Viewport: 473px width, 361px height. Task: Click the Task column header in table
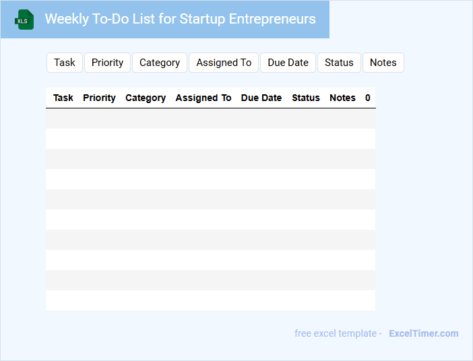tap(63, 98)
